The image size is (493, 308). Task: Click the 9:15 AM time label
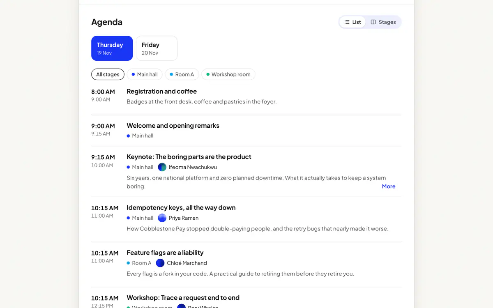point(103,157)
